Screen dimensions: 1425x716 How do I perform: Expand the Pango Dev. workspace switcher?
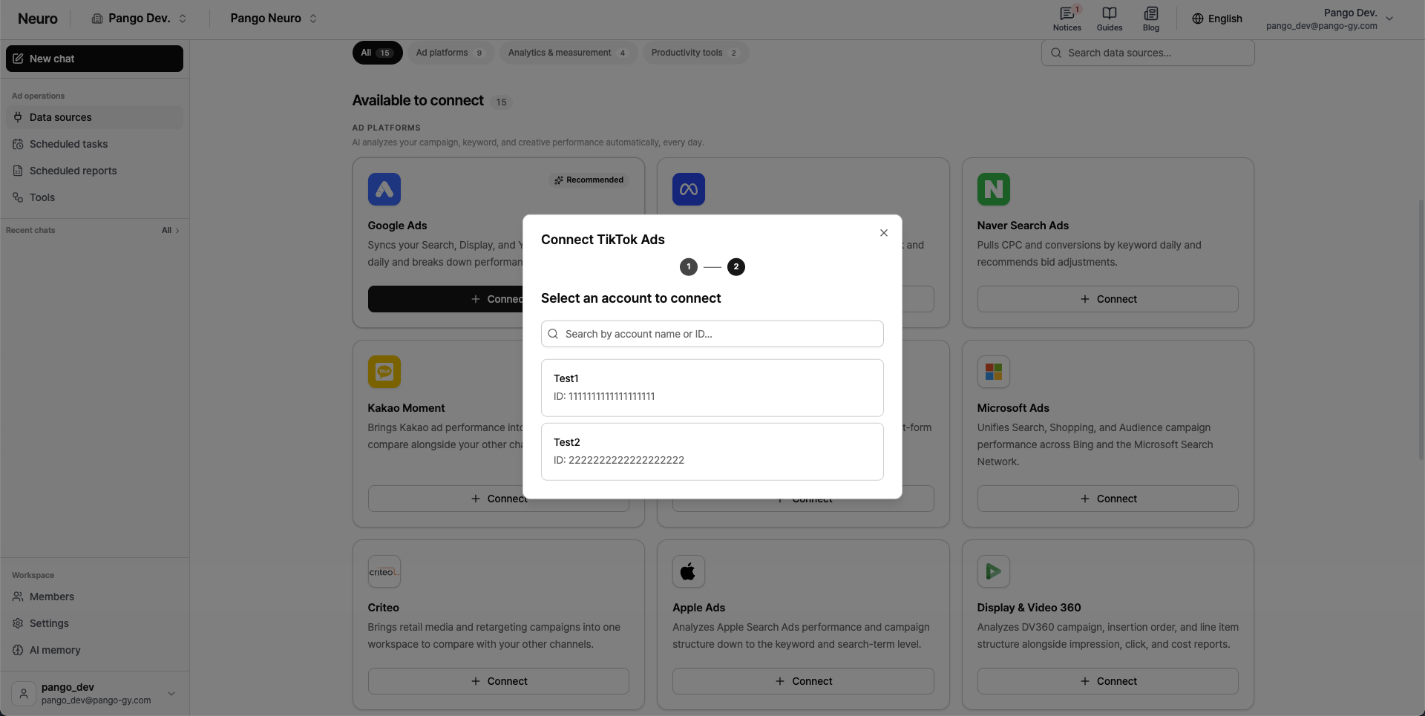click(139, 19)
